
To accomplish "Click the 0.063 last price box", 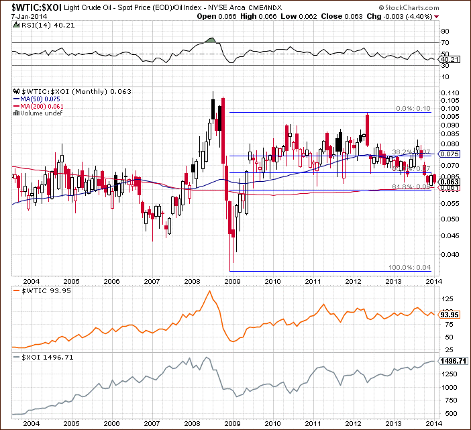I will click(x=450, y=182).
